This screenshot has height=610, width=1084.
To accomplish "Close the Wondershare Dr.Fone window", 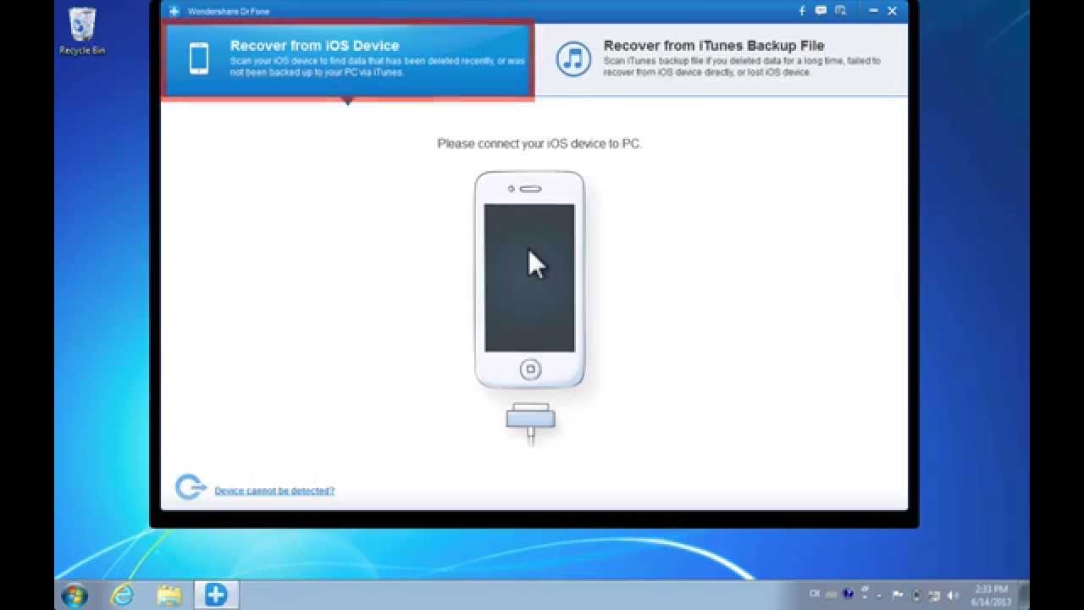I will [x=892, y=11].
